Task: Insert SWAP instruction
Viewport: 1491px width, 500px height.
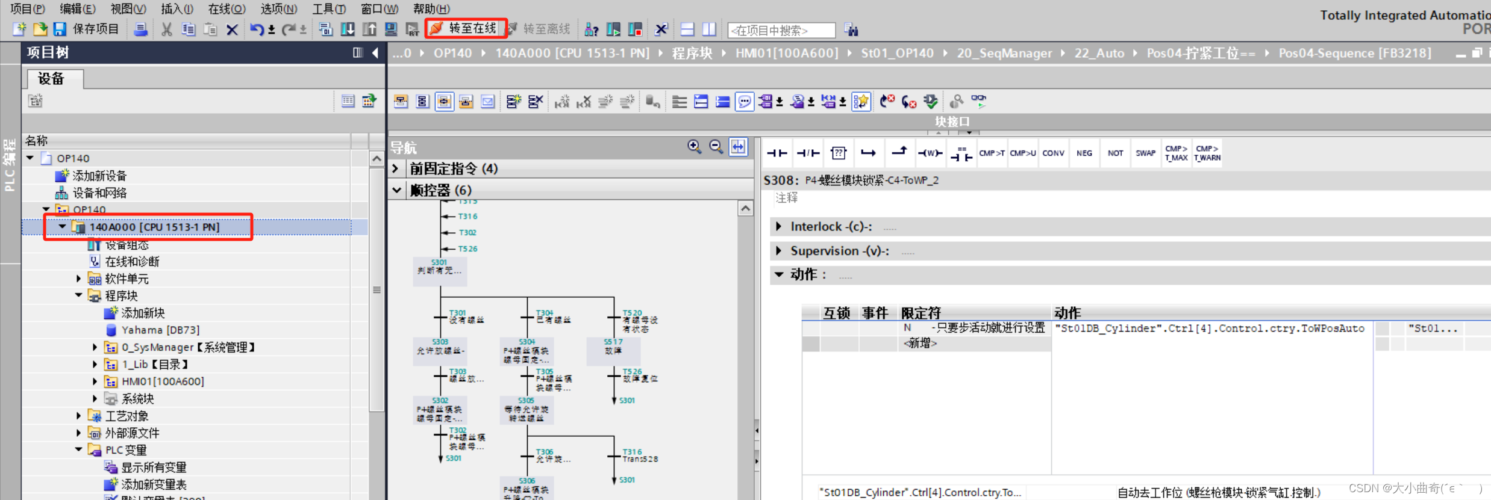Action: click(x=1145, y=153)
